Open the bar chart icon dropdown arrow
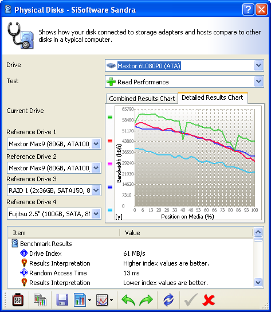This screenshot has width=271, height=312. click(x=90, y=300)
